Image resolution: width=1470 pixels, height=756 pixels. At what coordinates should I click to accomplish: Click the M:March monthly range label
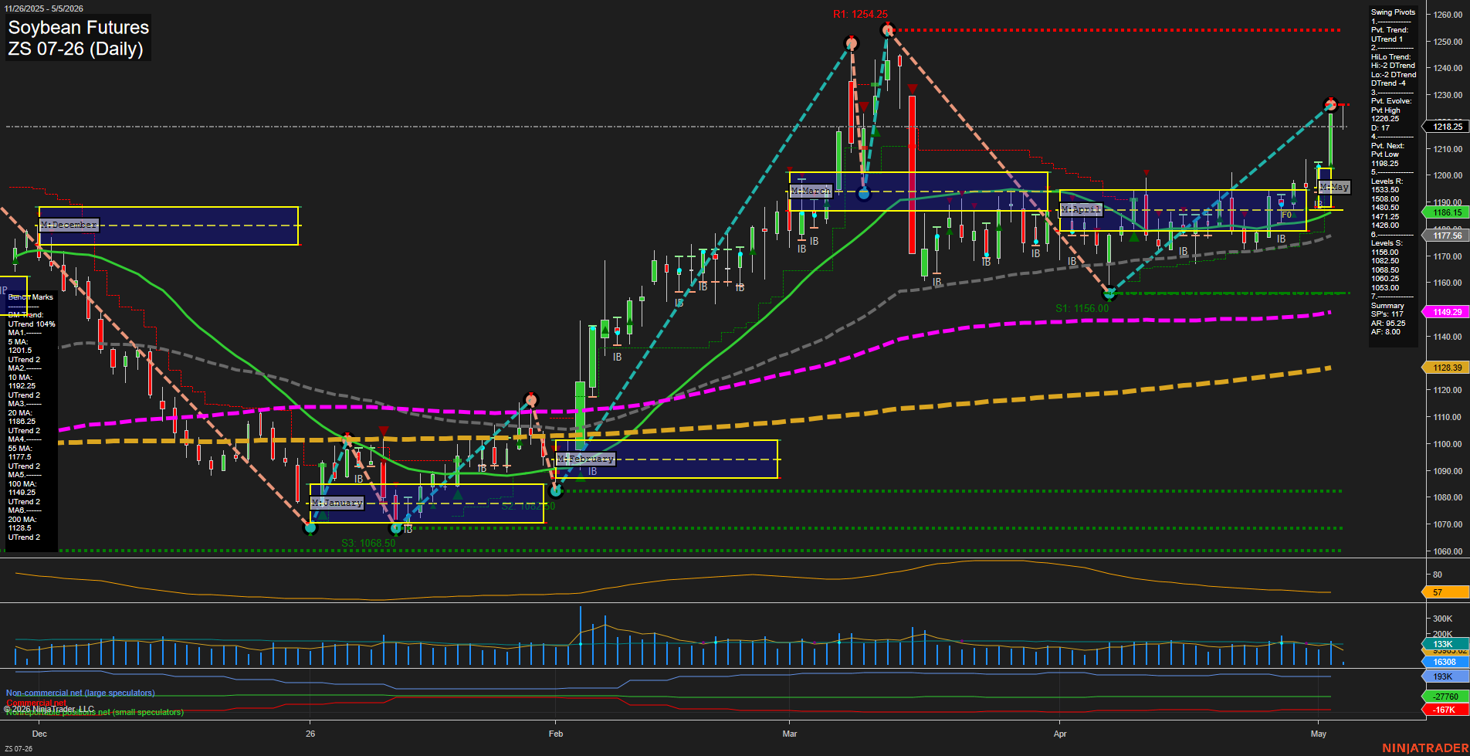(811, 190)
